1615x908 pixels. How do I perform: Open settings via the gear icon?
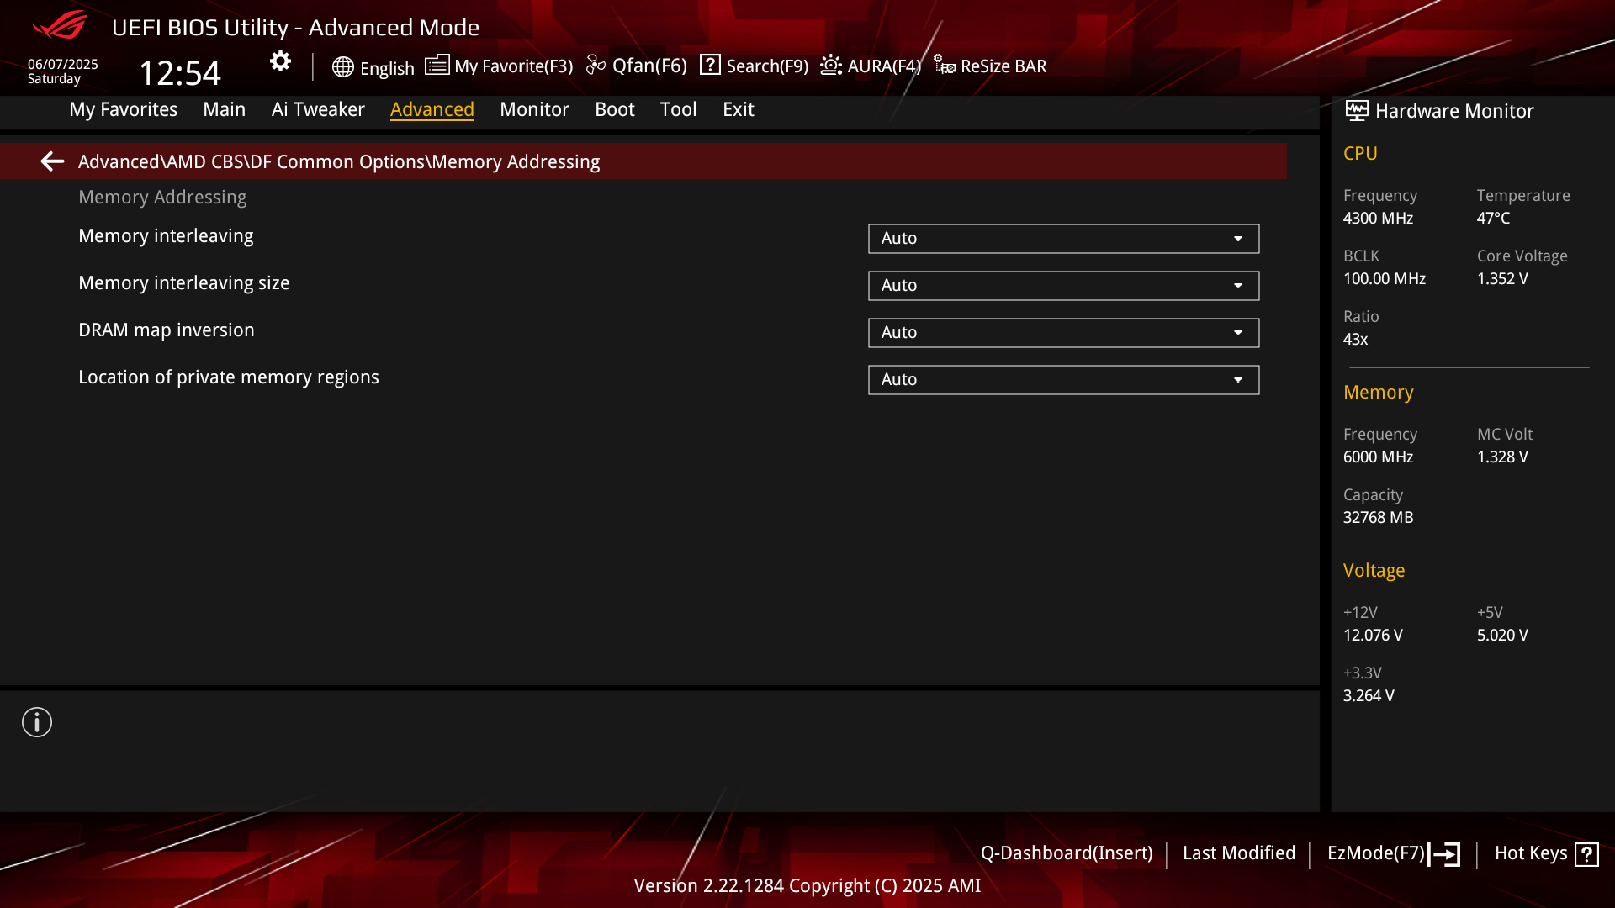coord(280,61)
